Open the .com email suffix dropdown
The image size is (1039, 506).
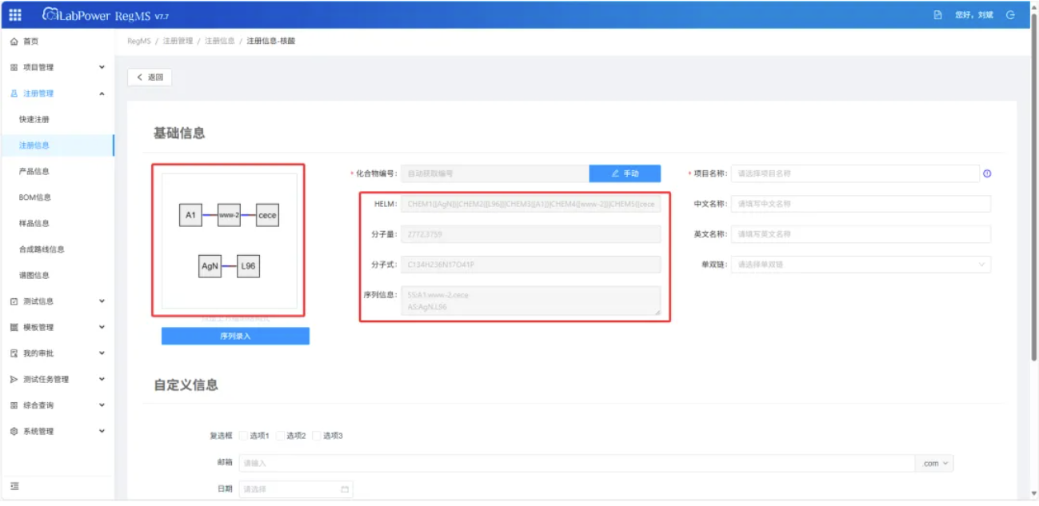pos(934,464)
